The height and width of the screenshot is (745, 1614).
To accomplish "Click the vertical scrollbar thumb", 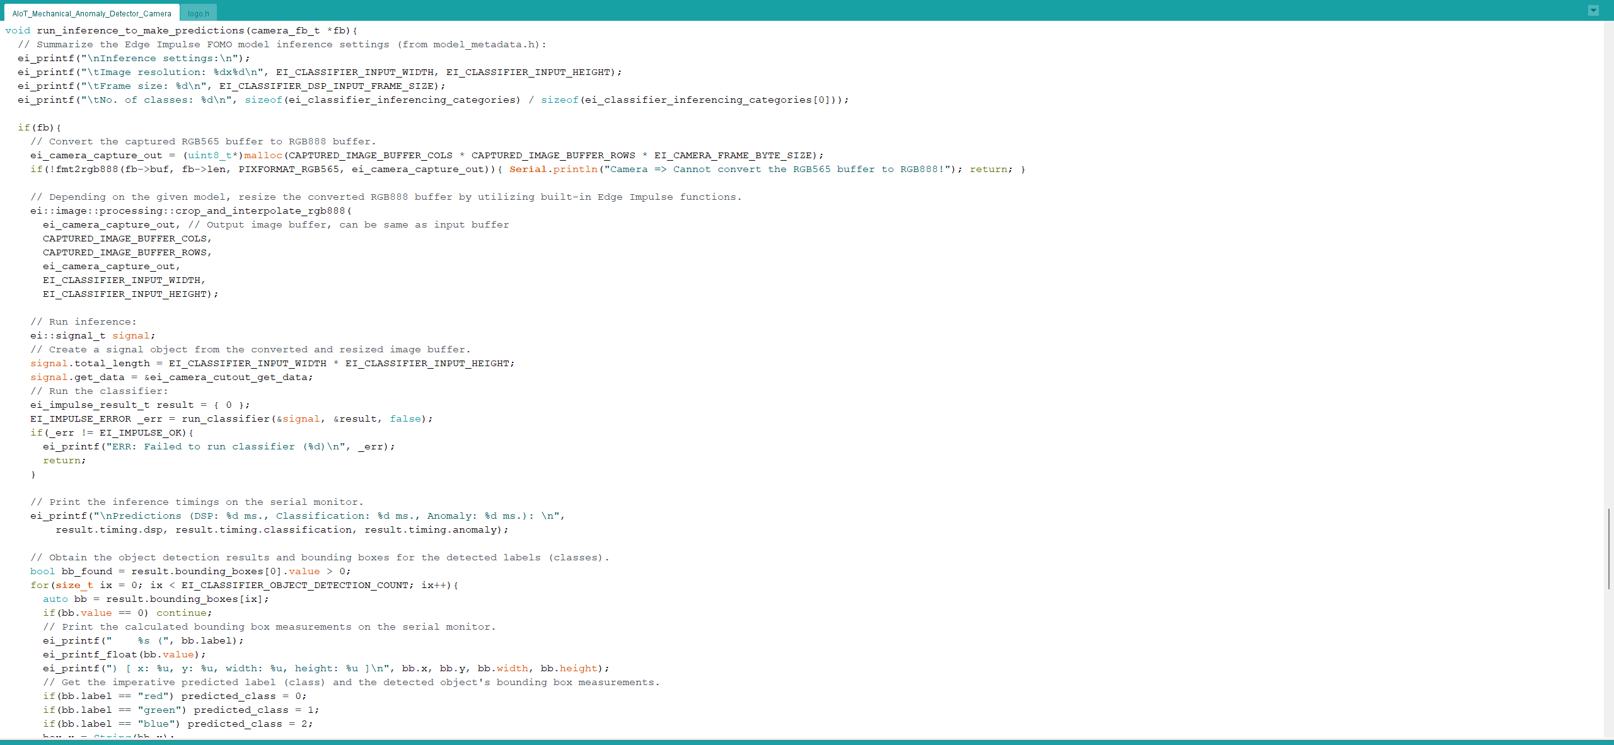I will point(1608,548).
